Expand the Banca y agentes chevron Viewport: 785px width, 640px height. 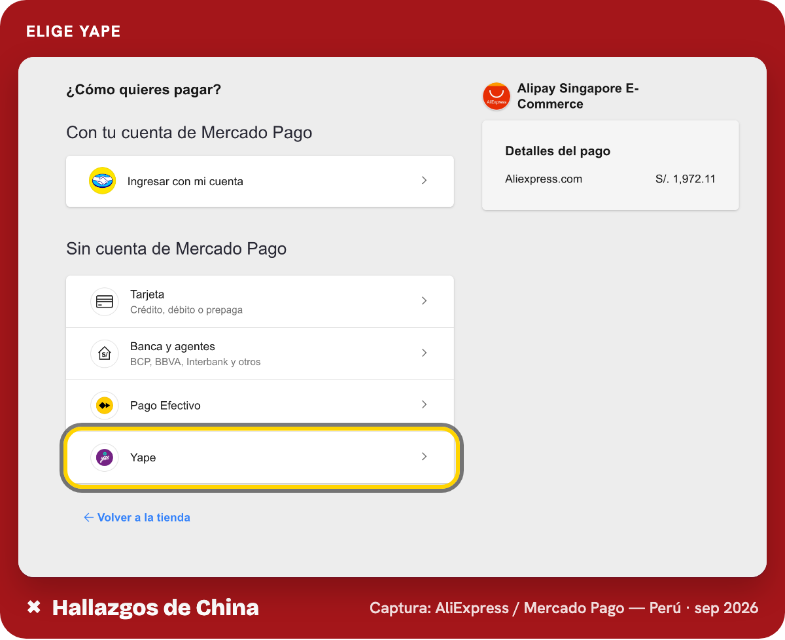click(x=424, y=353)
